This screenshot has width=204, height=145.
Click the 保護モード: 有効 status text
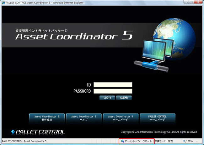164,141
